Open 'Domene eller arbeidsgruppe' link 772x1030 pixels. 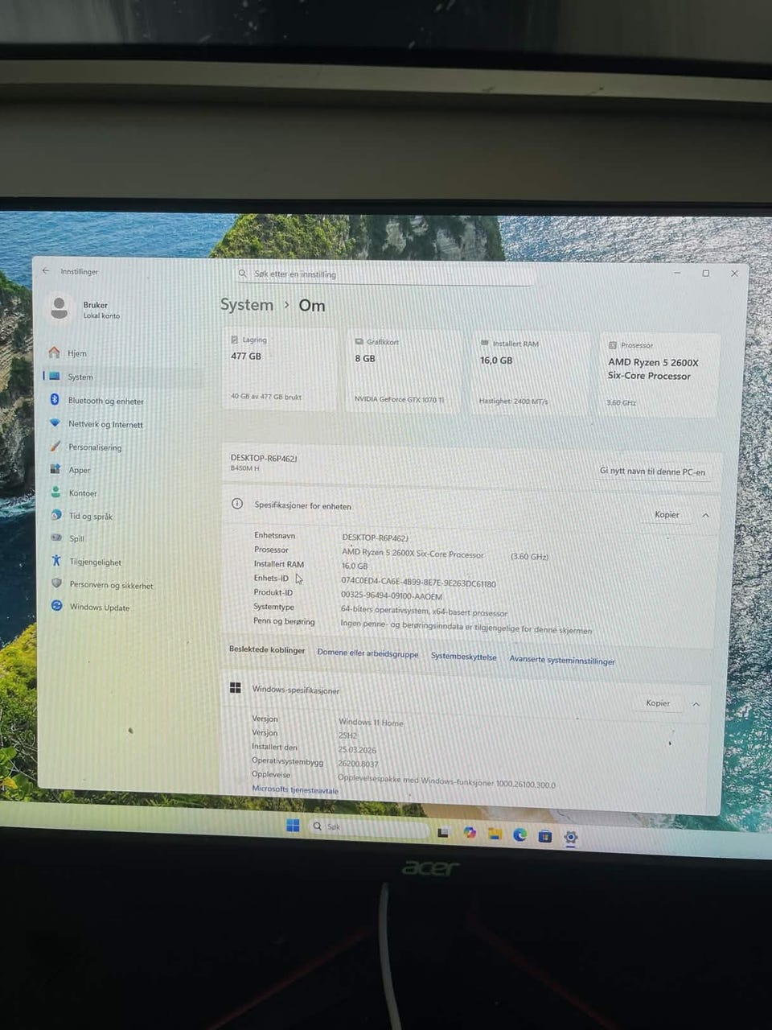coord(368,653)
